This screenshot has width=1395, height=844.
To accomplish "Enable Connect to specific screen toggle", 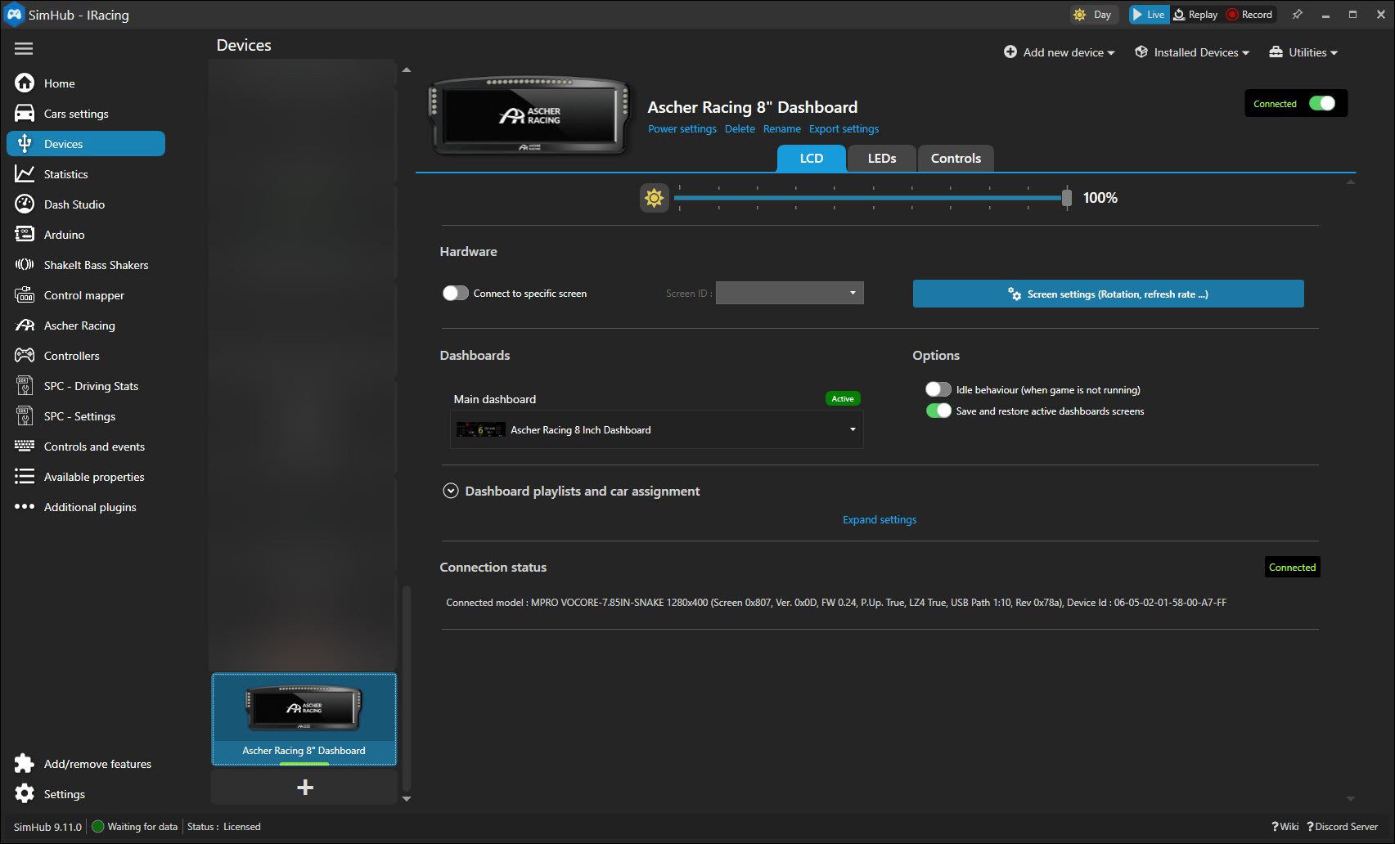I will click(x=455, y=294).
